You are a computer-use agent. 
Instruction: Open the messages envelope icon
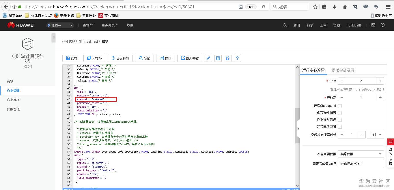373,25
